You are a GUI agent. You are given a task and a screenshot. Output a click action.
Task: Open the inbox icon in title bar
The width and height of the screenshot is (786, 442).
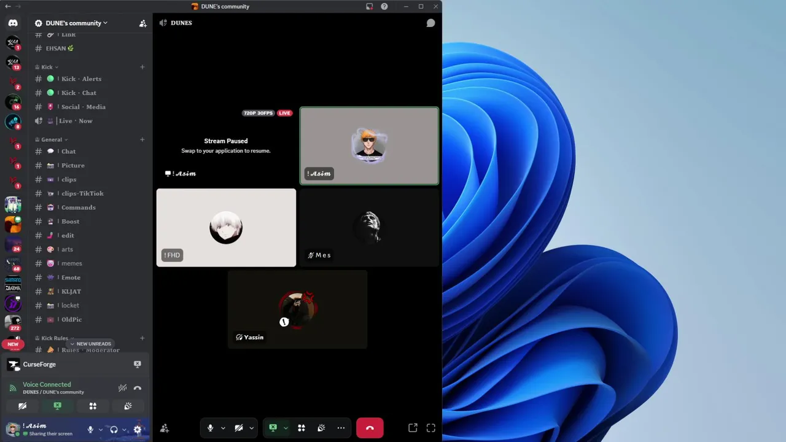[x=369, y=6]
